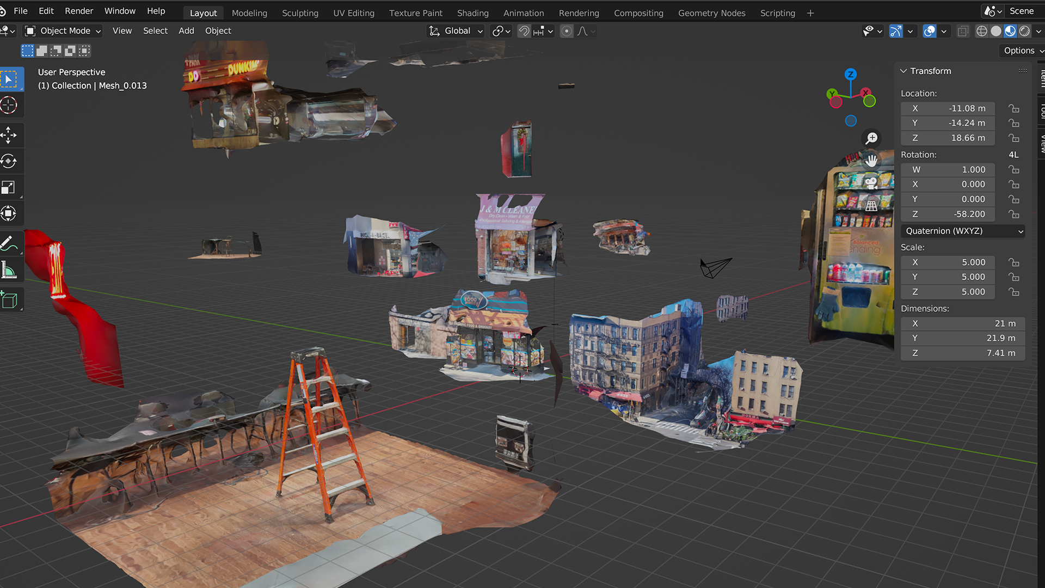Open the snapping options dropdown

(x=543, y=31)
